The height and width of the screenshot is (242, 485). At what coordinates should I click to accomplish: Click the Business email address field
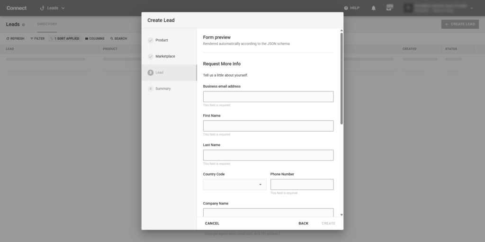[268, 97]
